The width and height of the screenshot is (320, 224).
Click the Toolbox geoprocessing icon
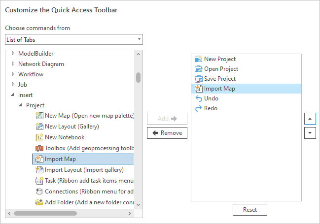click(39, 148)
